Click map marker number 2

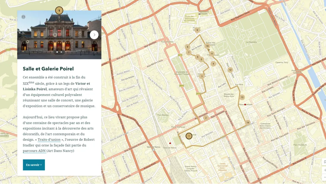click(206, 118)
